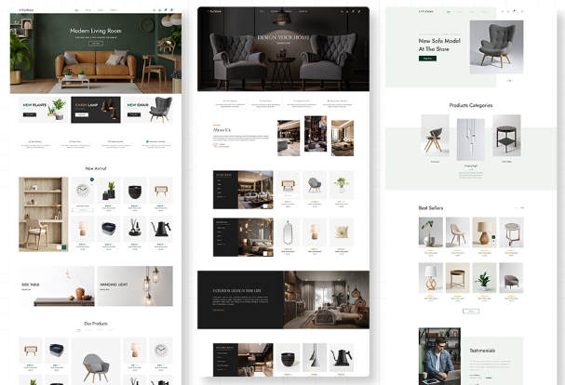
Task: Open the potted cactus product in New Arrival
Action: pos(109,190)
